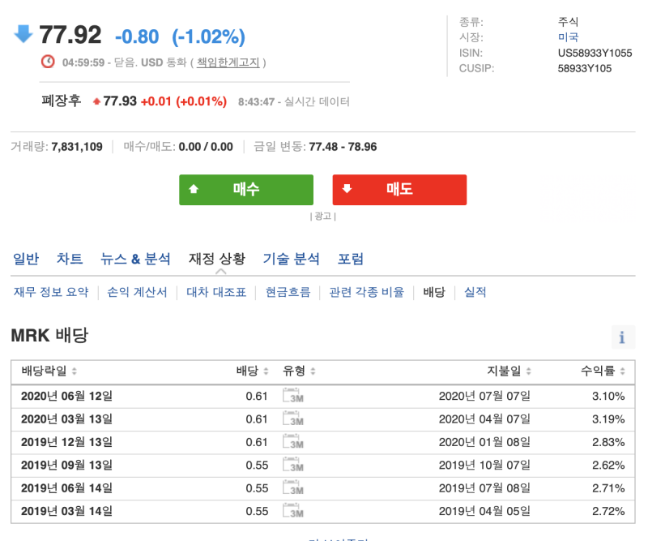Click the 2019년 12월 13일 ex-dividend date
648x541 pixels.
(x=66, y=442)
